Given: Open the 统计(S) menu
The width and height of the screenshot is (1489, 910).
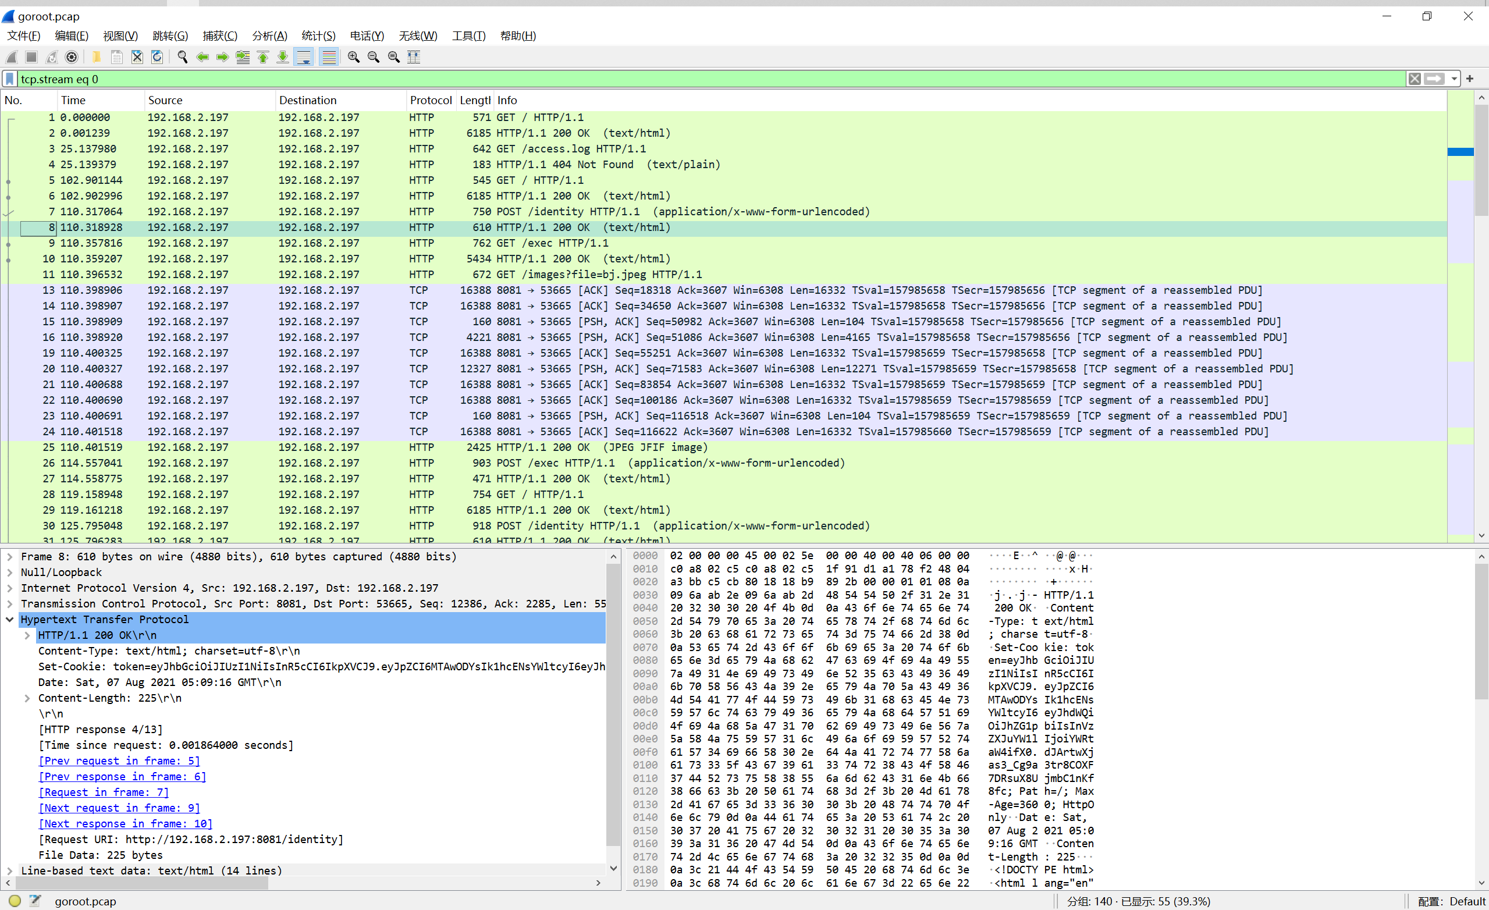Looking at the screenshot, I should [318, 35].
